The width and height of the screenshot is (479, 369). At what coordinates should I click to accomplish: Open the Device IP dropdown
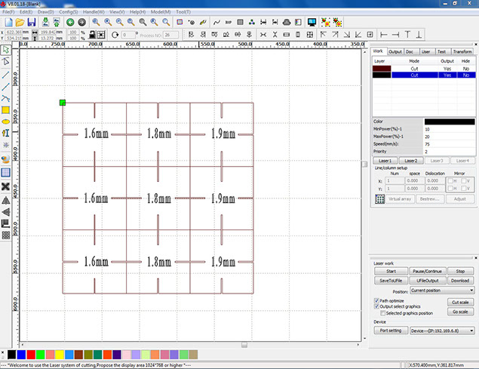click(442, 331)
